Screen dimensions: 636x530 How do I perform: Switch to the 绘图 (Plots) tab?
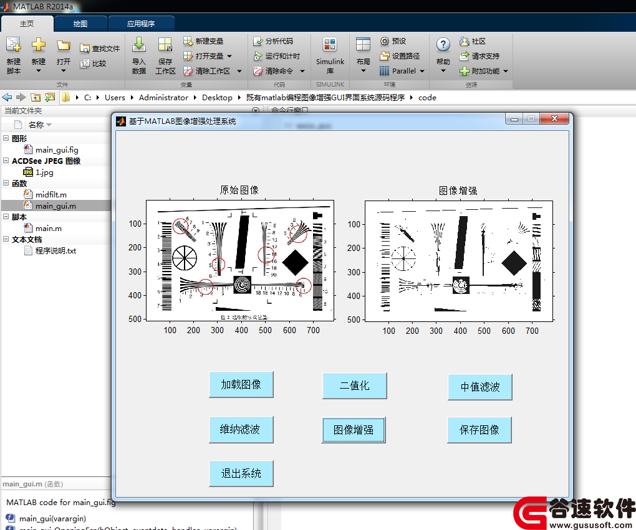click(x=80, y=24)
